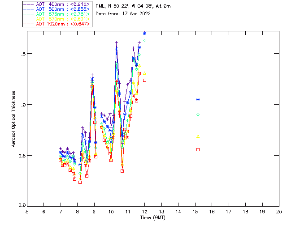Click the Time (GMT) axis title
This screenshot has width=287, height=229.
click(x=152, y=217)
